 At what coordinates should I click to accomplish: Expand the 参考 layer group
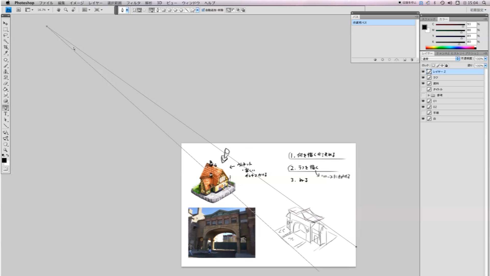pyautogui.click(x=429, y=95)
